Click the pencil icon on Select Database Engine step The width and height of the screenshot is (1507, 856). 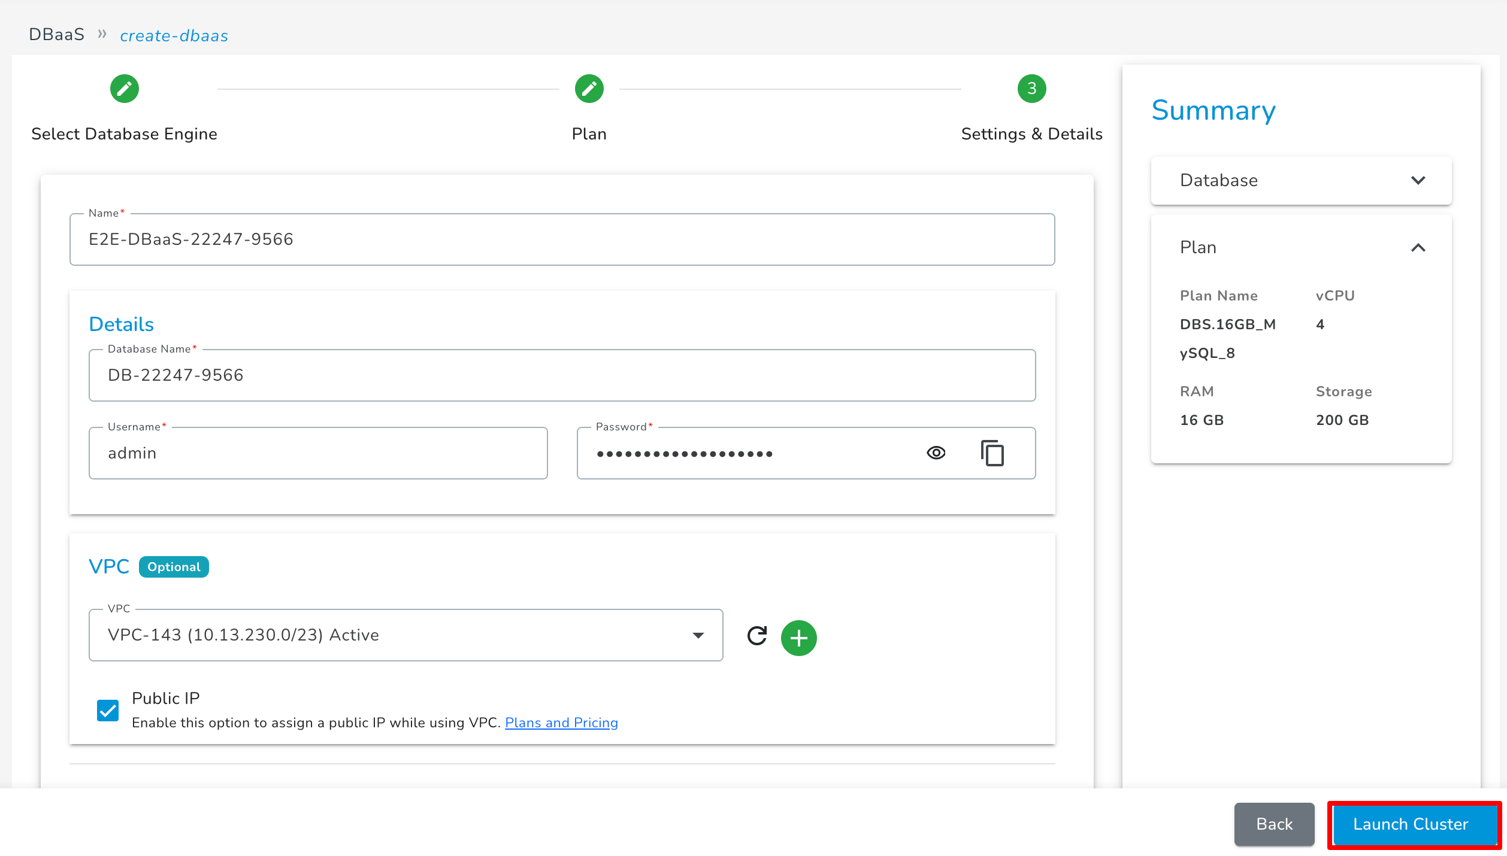(x=124, y=88)
